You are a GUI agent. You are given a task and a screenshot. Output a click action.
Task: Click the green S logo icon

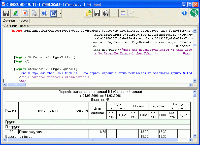(194, 13)
